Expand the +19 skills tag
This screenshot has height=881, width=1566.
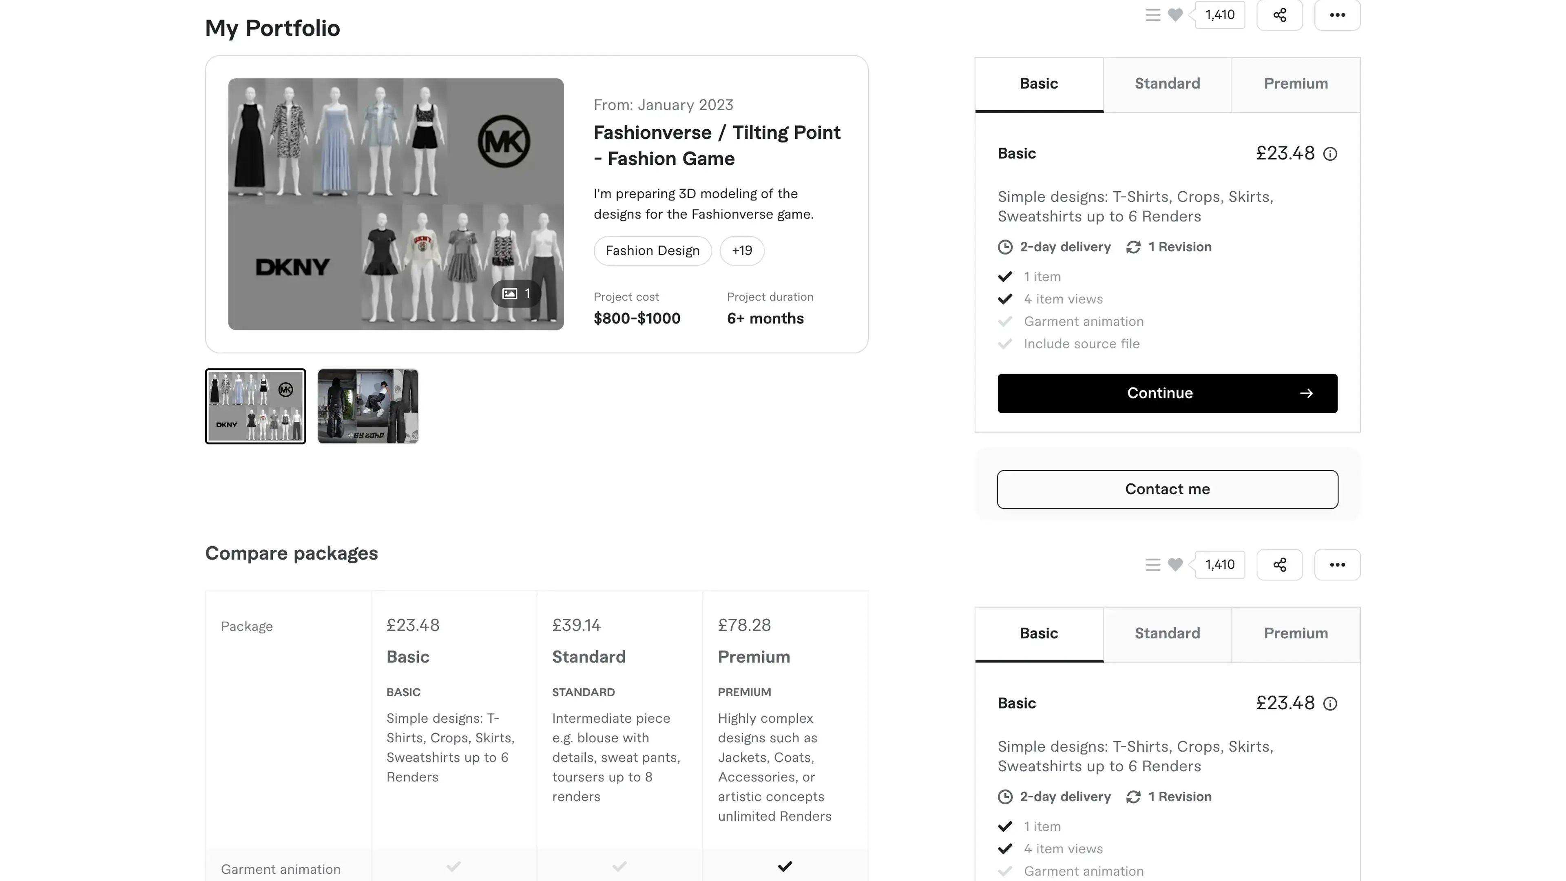[742, 250]
